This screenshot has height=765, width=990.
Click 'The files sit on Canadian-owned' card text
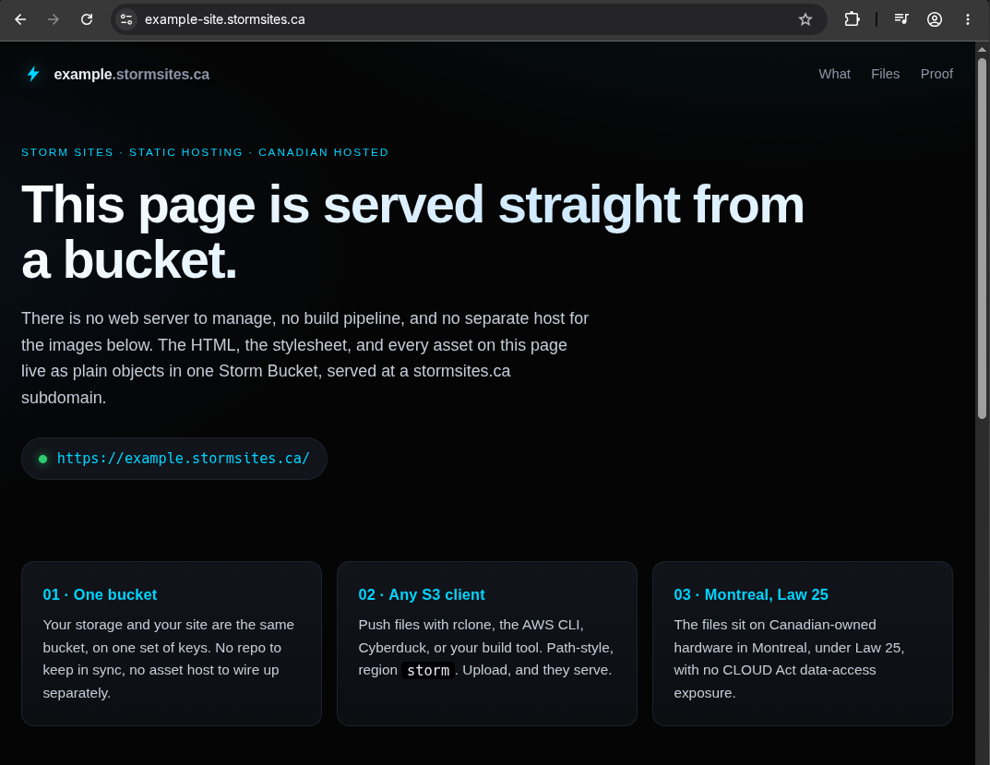(x=789, y=659)
